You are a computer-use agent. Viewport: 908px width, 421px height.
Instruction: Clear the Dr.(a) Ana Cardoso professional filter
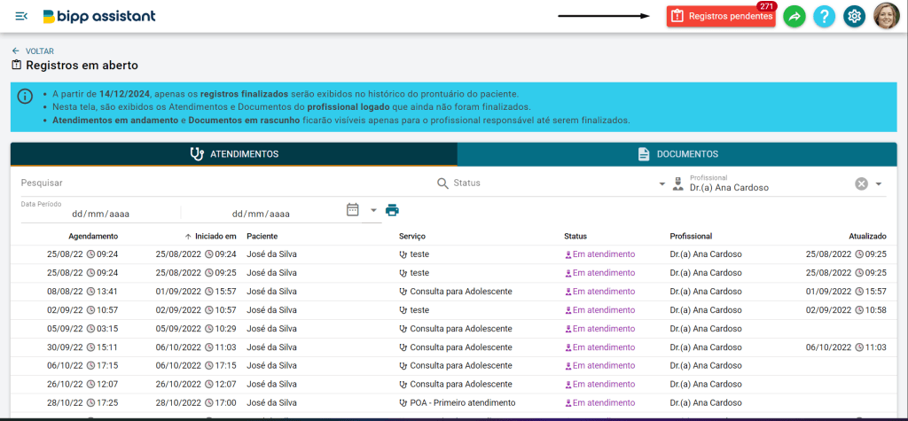click(862, 183)
